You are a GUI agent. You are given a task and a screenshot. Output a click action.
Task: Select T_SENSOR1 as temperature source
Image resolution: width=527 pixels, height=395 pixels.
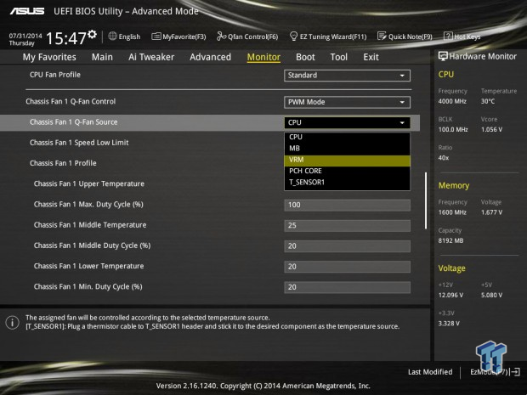coord(347,183)
